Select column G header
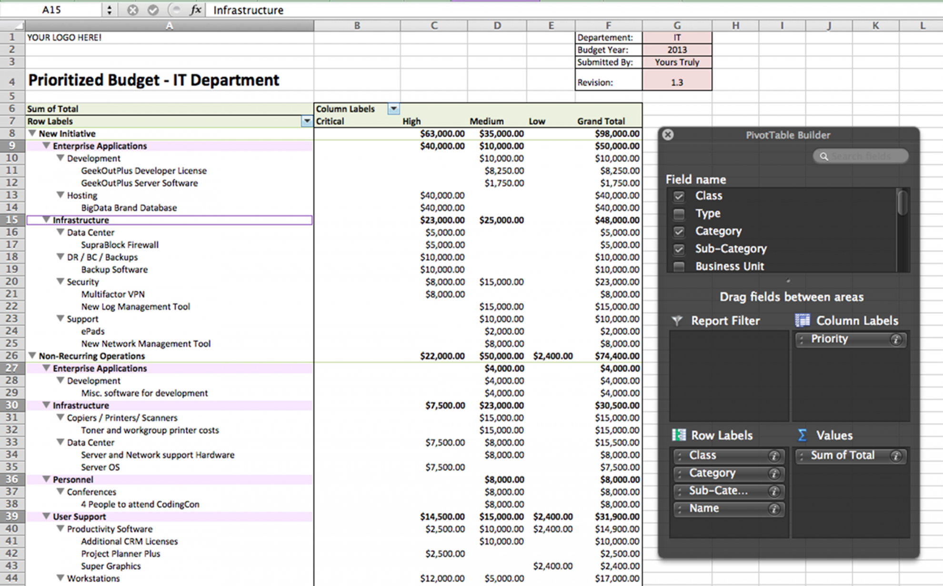 coord(677,26)
